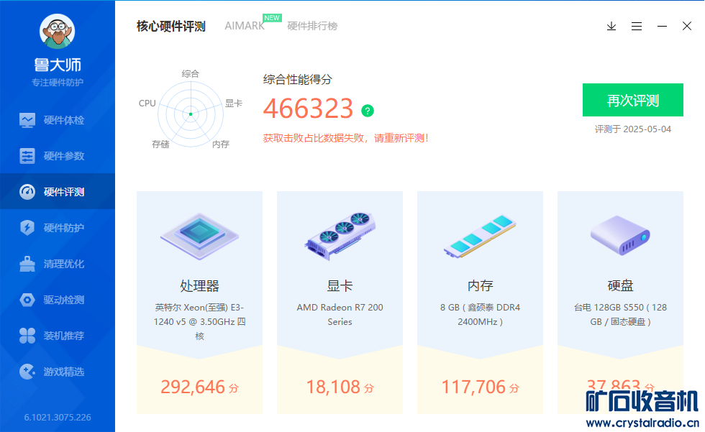Minimize the Lu Dashi window
Viewport: 705px width, 432px height.
pyautogui.click(x=662, y=26)
